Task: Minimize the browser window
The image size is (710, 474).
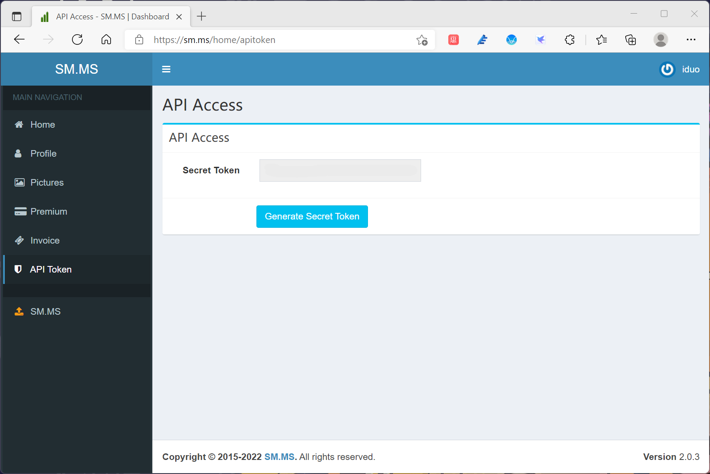Action: 634,14
